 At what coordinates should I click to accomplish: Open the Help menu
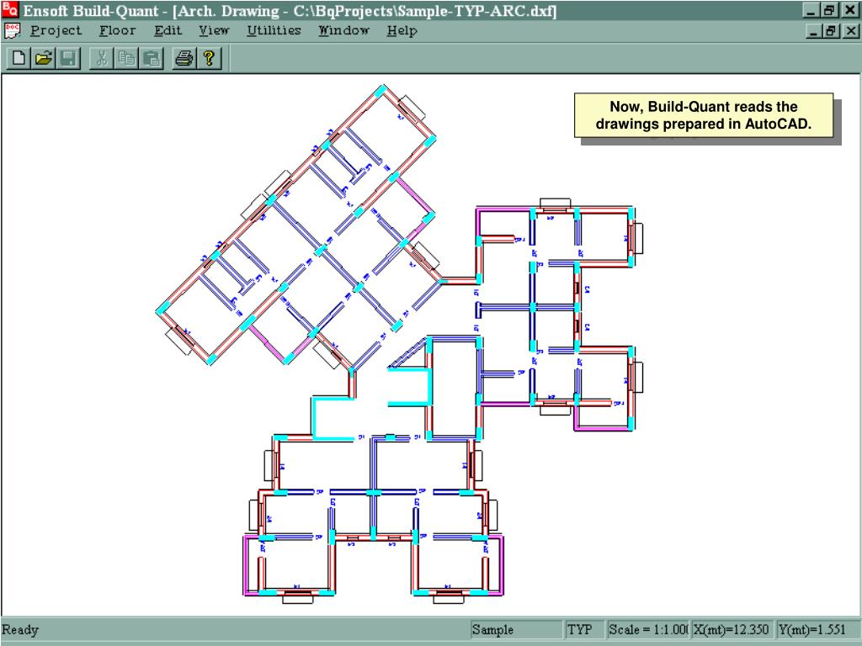click(x=402, y=31)
